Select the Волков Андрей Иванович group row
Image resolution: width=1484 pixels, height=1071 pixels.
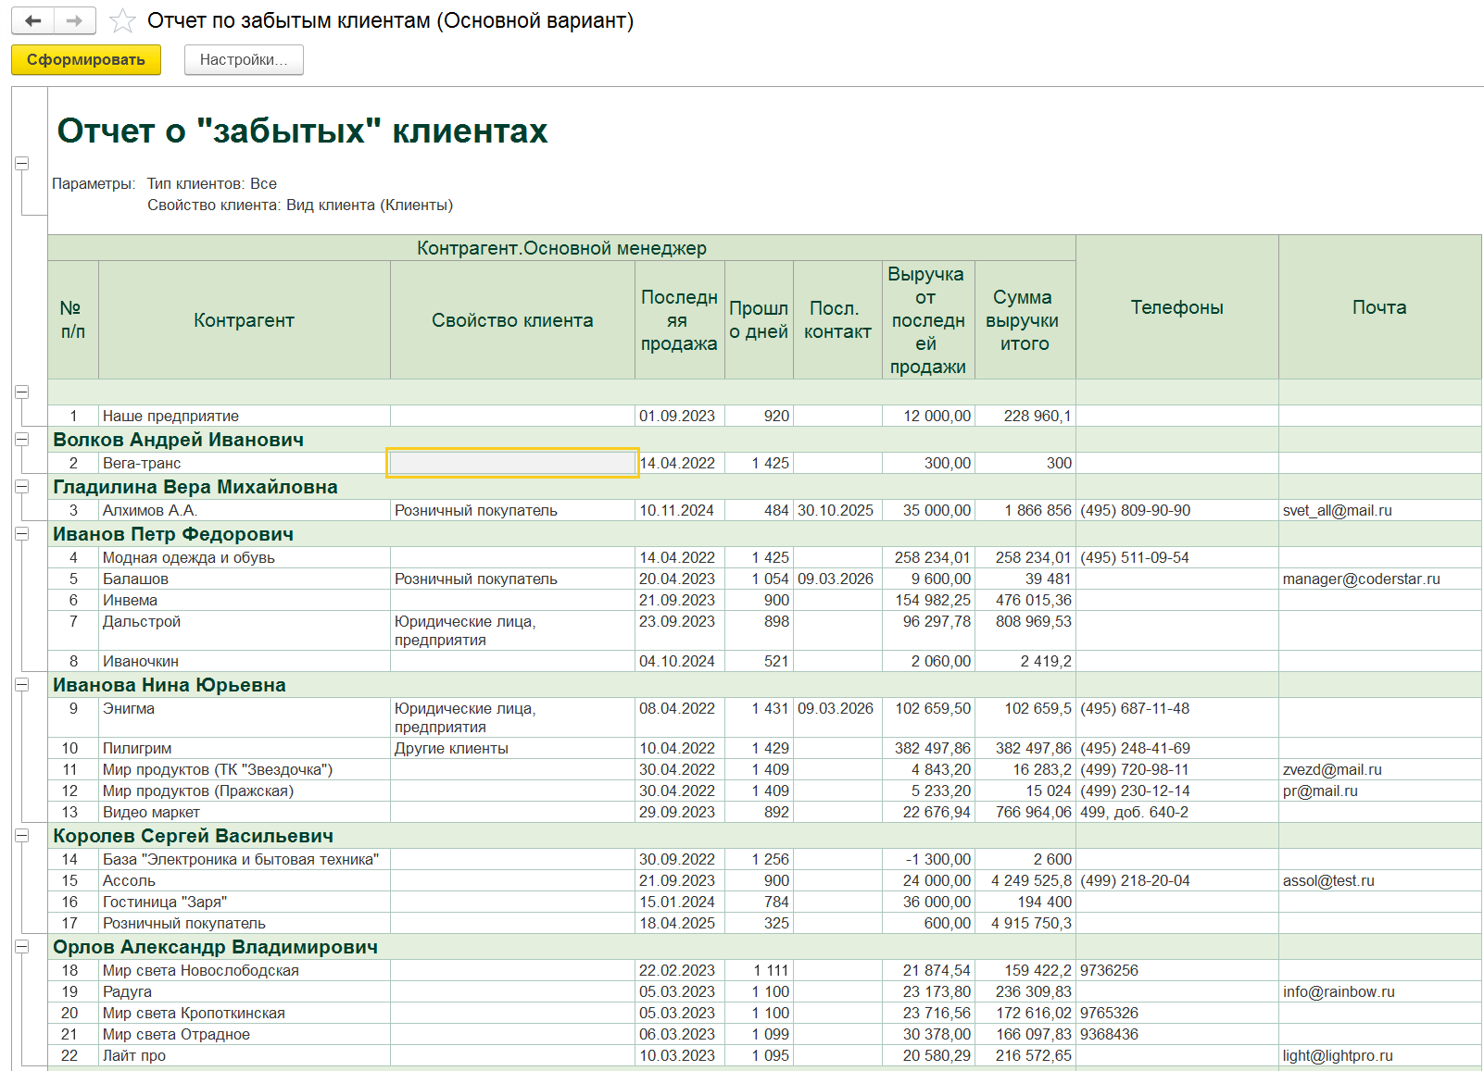pyautogui.click(x=561, y=440)
